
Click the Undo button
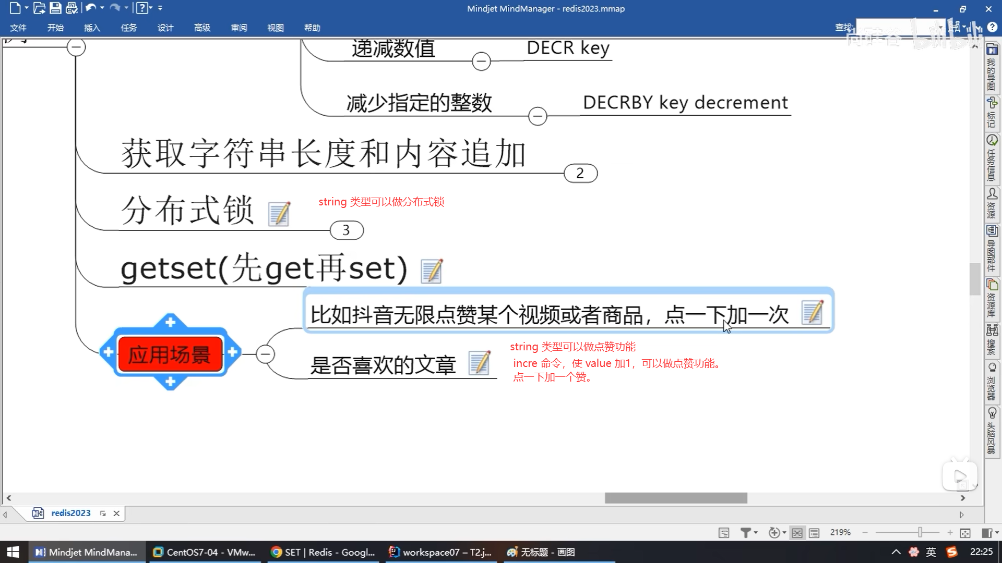(x=90, y=8)
